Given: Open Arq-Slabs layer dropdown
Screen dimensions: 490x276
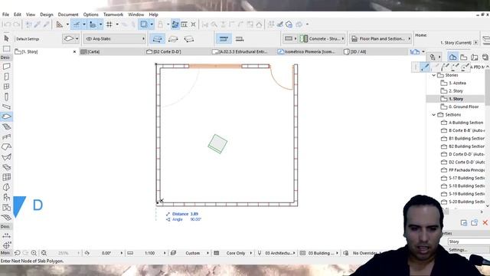Looking at the screenshot, I should tap(115, 39).
